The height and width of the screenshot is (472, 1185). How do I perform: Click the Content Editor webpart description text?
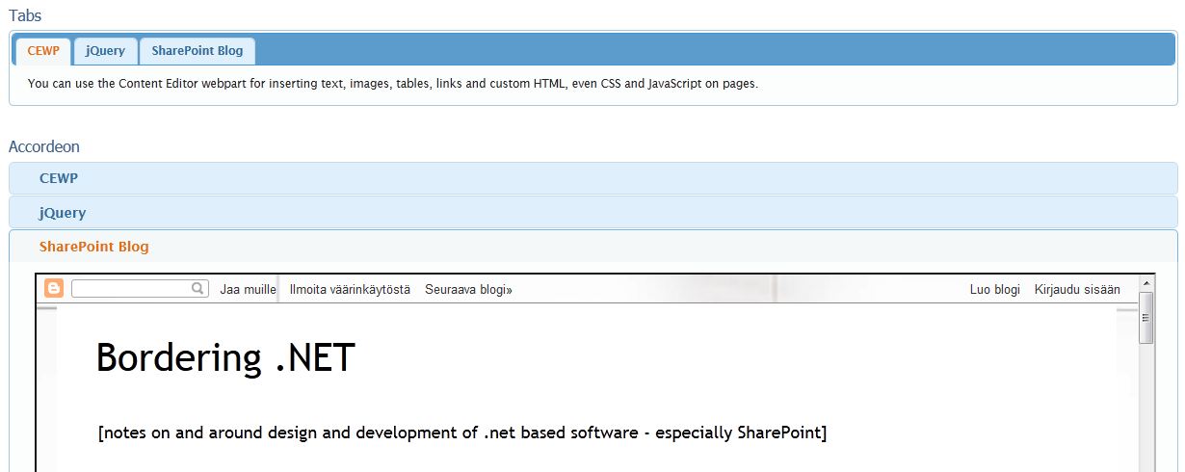pyautogui.click(x=393, y=84)
